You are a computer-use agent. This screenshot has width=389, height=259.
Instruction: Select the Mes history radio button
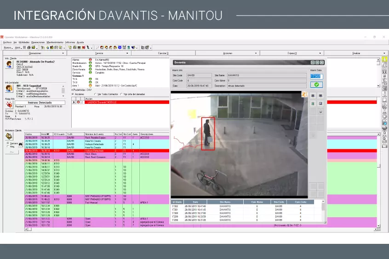8,146
